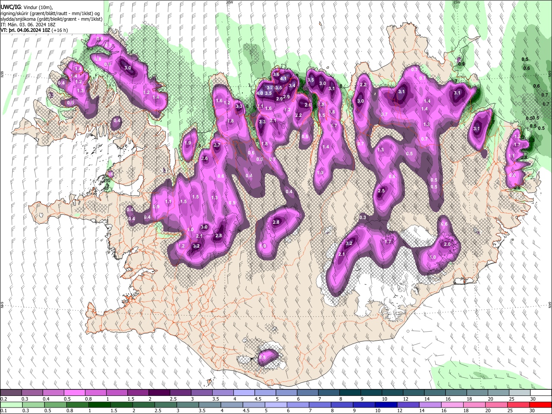The image size is (552, 414).
Task: Click the 2.0 precipitation value on the map
Action: coord(447,244)
